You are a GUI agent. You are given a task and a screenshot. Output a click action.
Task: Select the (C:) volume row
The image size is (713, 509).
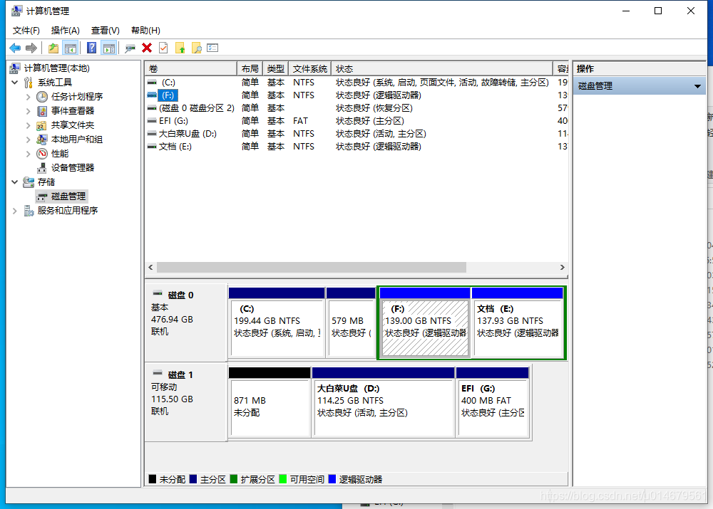356,82
